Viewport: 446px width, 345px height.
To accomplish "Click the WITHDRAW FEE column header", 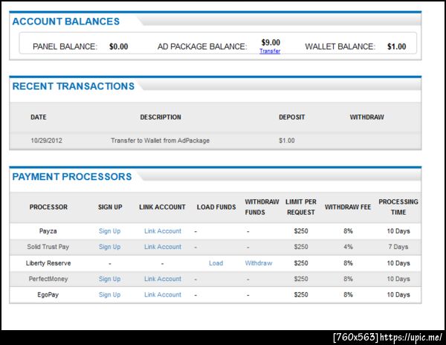I will coord(348,207).
